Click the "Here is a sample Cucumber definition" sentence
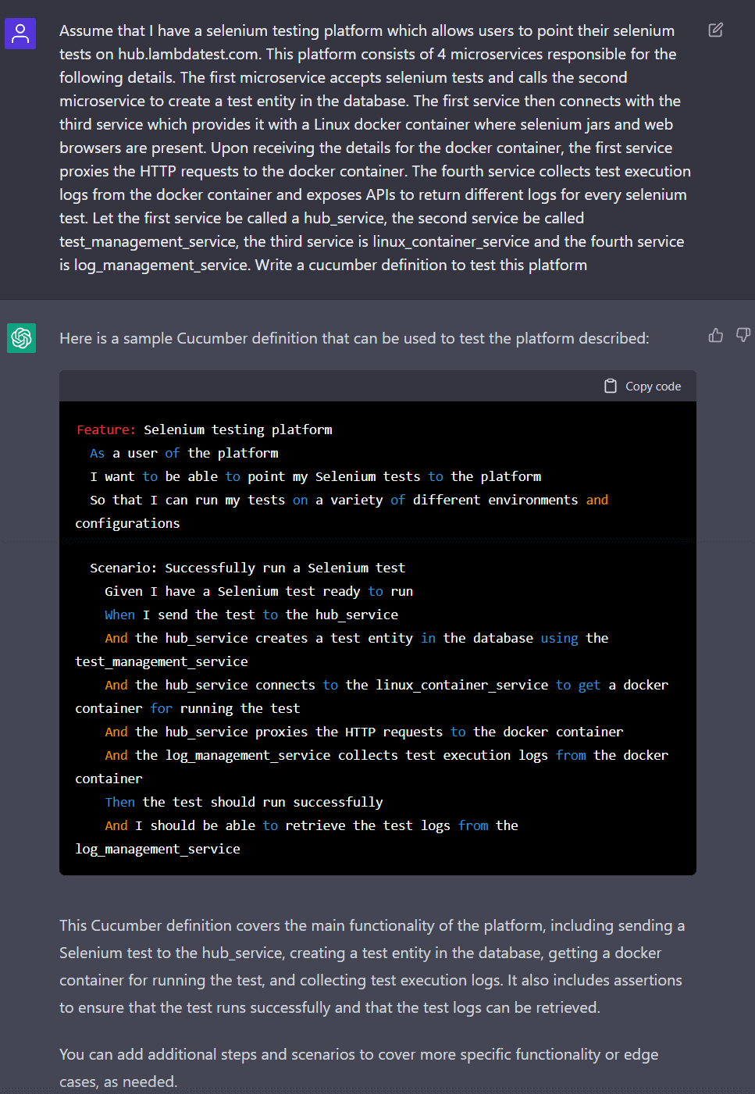 pyautogui.click(x=354, y=339)
